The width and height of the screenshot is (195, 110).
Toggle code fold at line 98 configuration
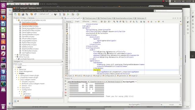69,48
